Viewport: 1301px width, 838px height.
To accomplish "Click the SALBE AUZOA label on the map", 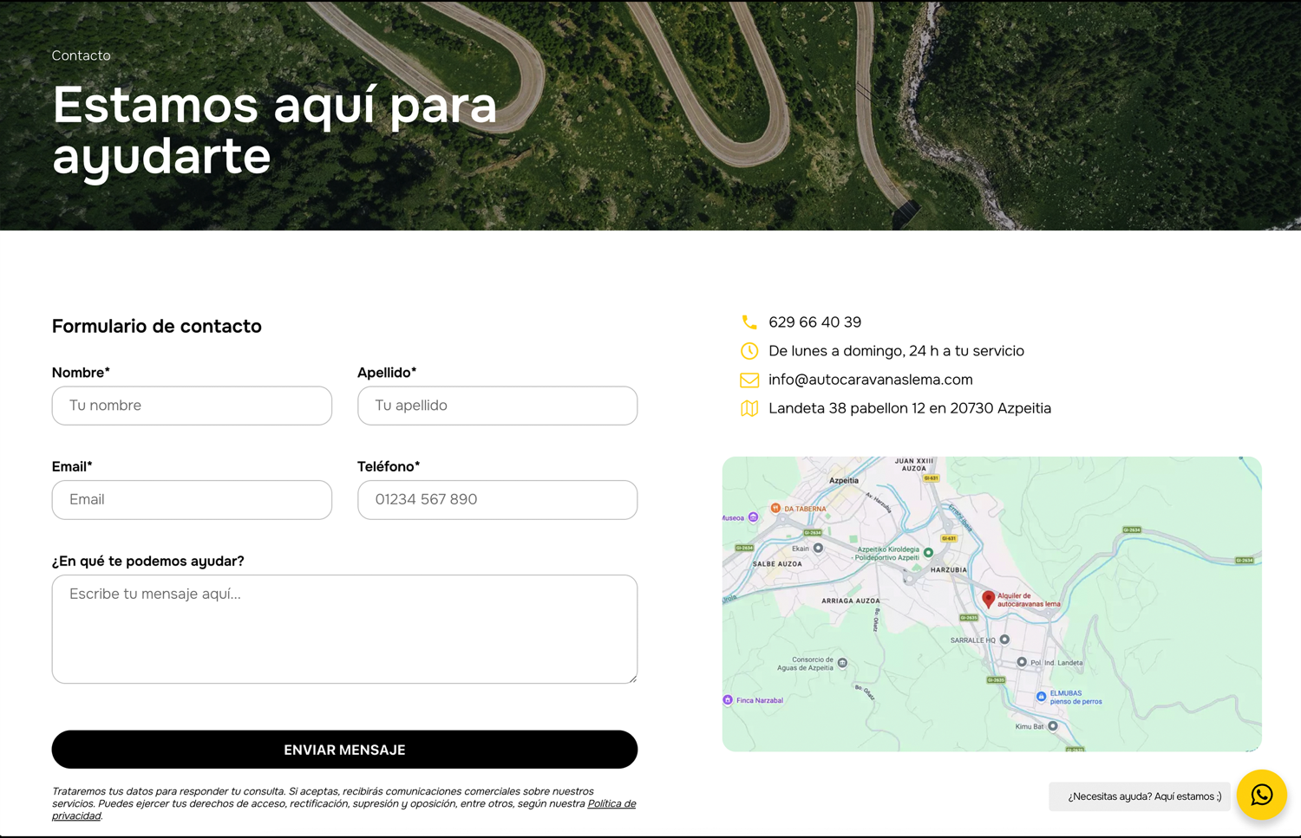I will [777, 564].
